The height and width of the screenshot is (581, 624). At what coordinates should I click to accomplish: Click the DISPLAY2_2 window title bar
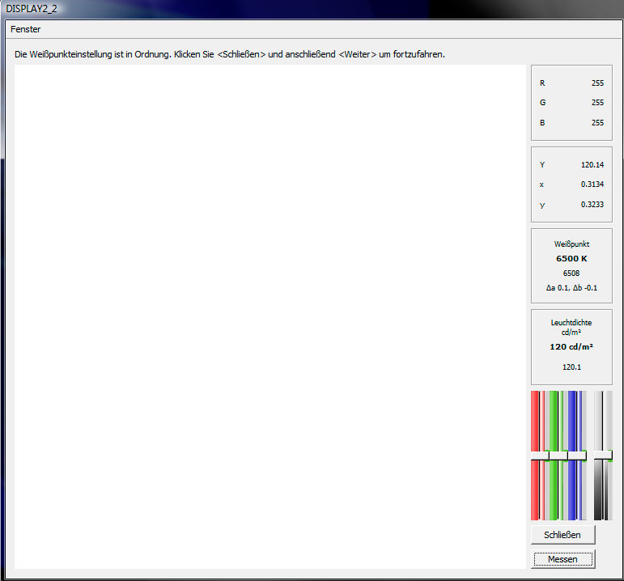coord(243,8)
